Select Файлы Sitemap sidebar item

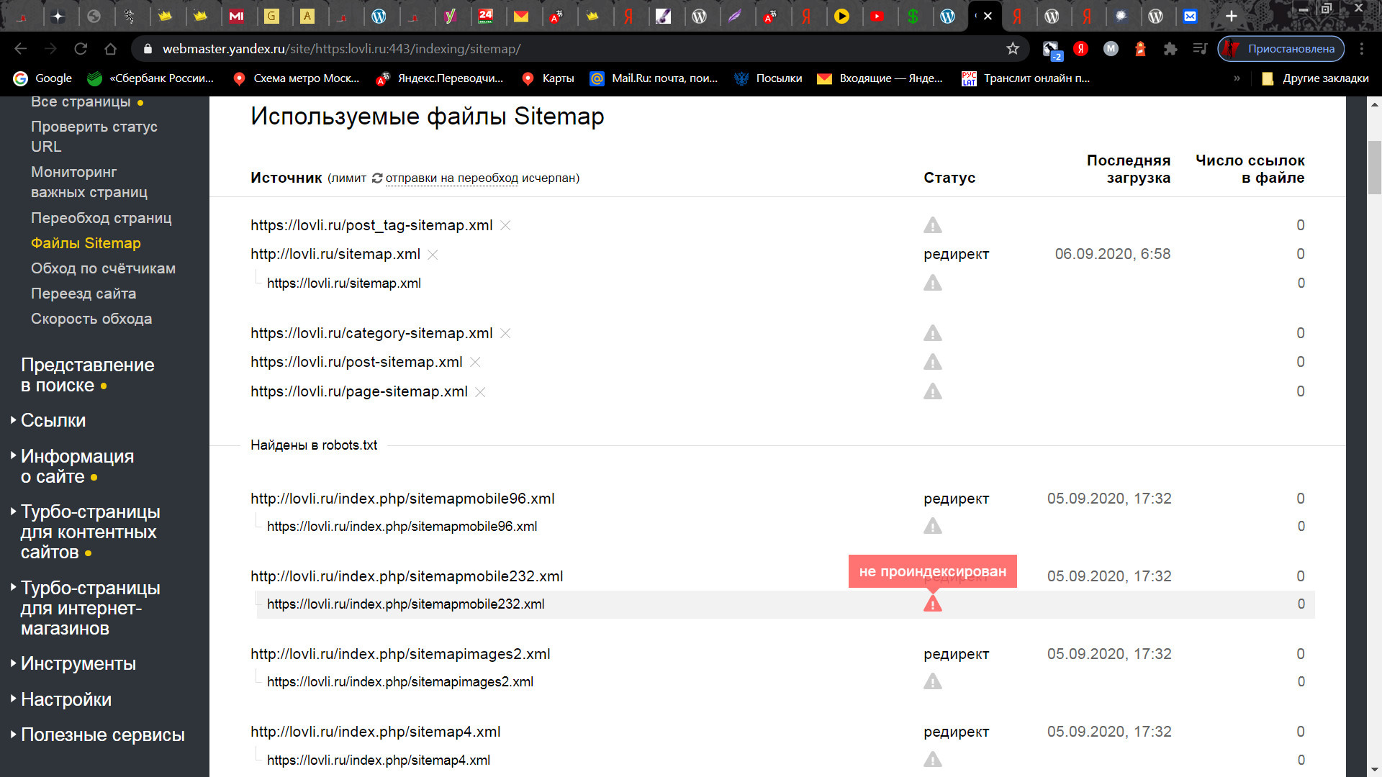pos(86,243)
